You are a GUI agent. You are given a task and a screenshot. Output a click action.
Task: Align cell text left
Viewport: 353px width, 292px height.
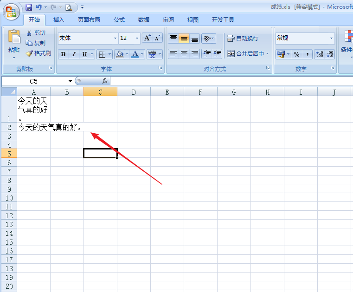[173, 54]
